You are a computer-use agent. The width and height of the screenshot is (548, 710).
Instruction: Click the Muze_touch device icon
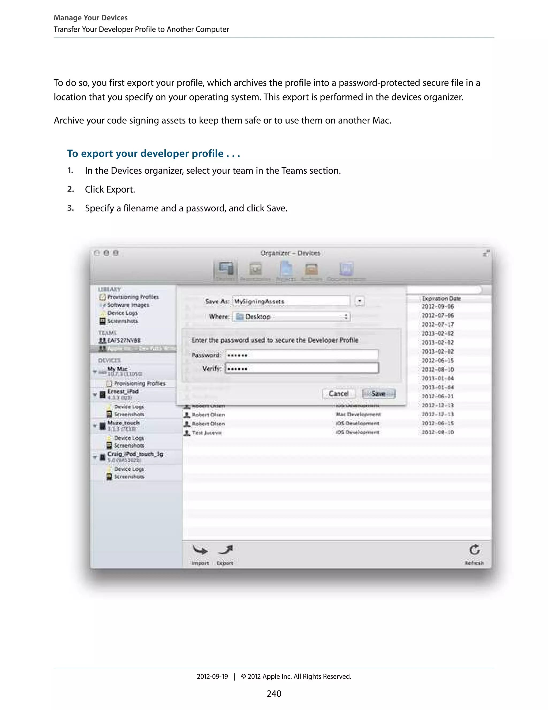click(102, 426)
